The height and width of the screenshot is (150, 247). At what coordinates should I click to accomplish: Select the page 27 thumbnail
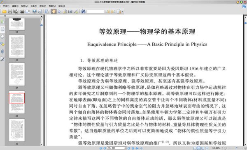(17, 74)
